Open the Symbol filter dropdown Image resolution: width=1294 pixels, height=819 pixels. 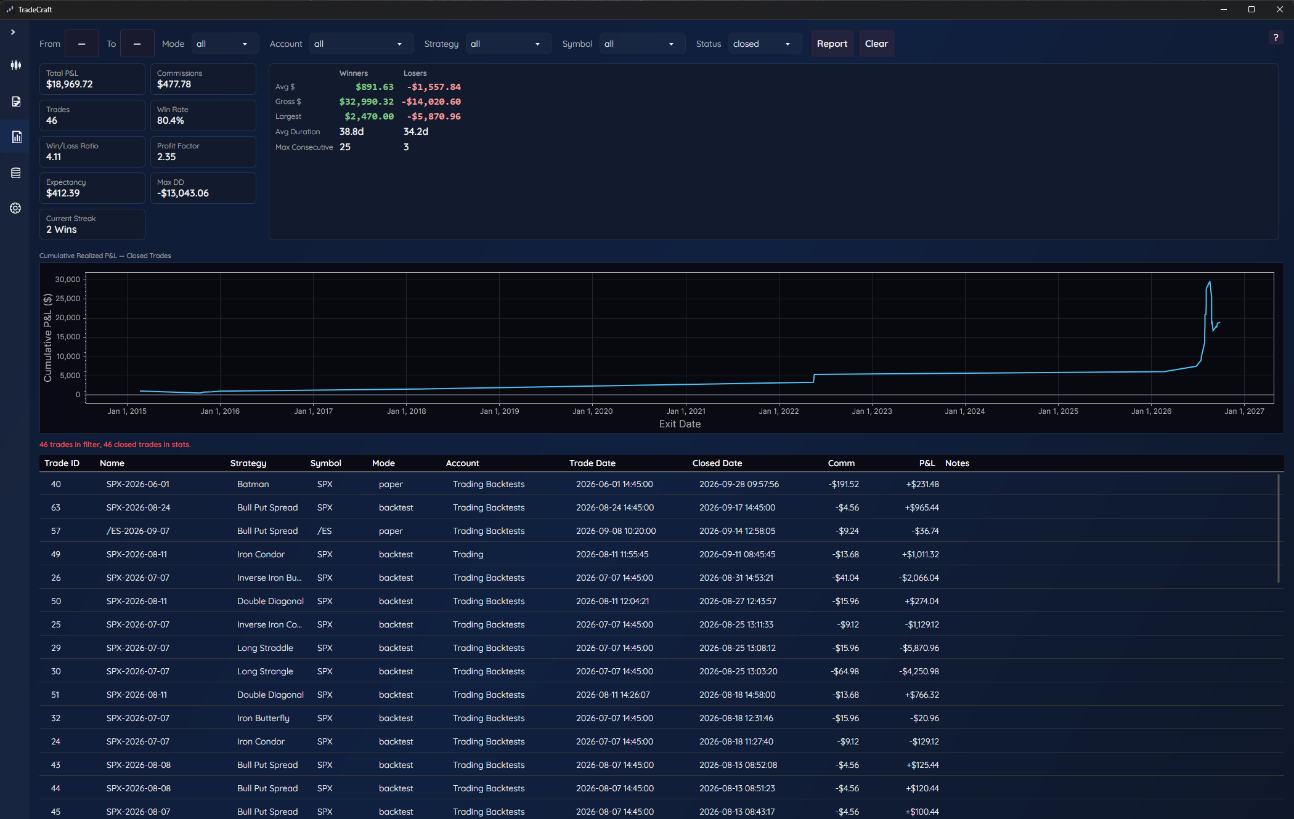(x=642, y=44)
